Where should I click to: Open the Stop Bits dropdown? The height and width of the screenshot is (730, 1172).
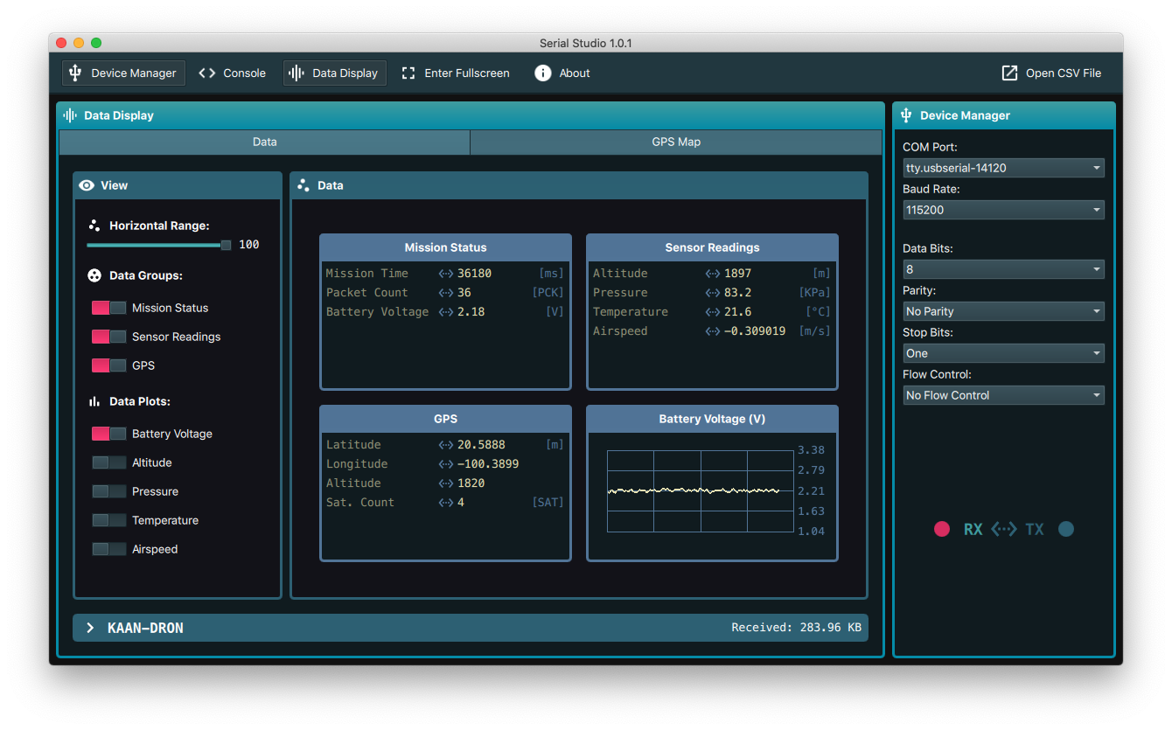pyautogui.click(x=1003, y=353)
